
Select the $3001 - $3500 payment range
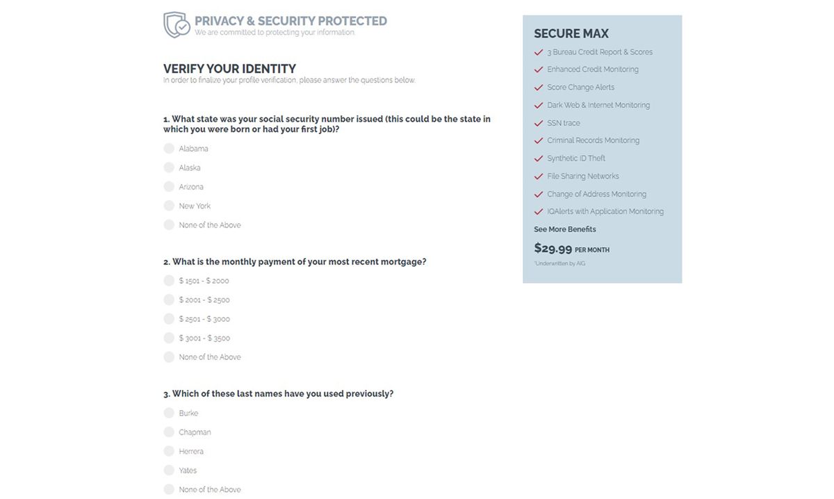coord(169,338)
